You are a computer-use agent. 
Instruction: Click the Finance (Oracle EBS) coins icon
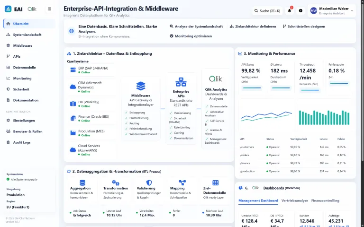point(73,118)
